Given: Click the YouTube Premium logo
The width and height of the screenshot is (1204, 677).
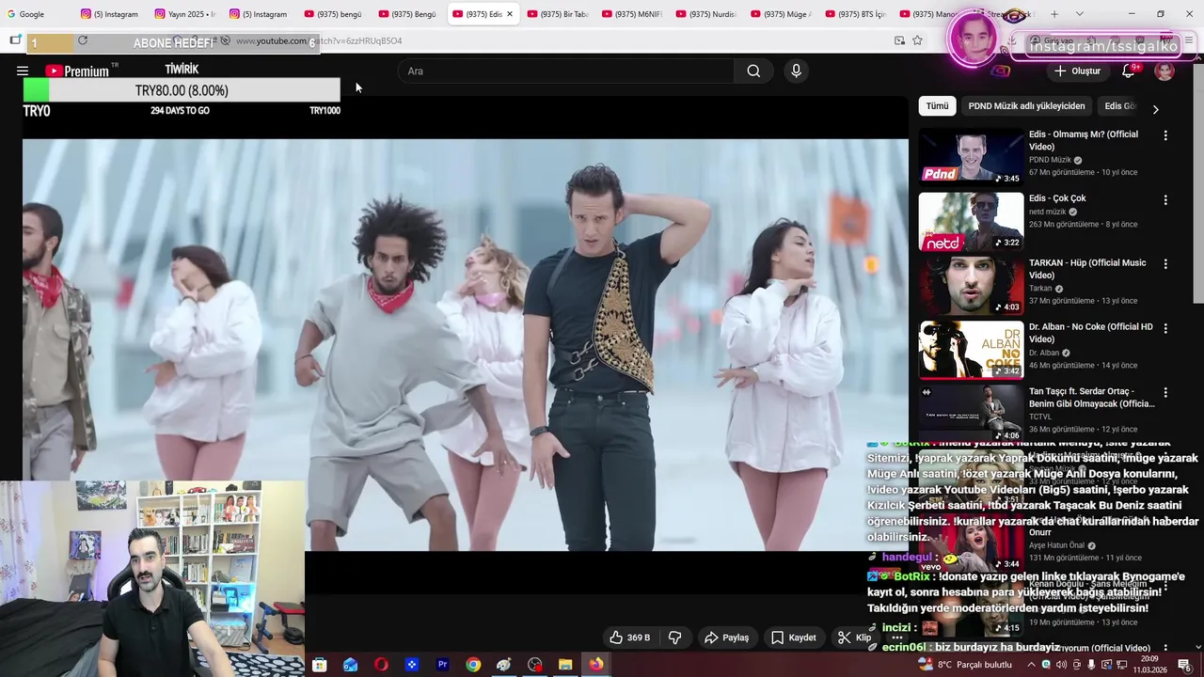Looking at the screenshot, I should (x=77, y=71).
